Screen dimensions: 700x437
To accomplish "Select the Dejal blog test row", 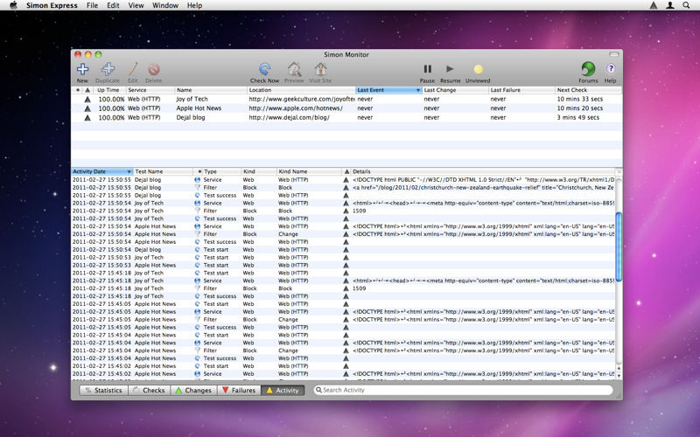I will pos(346,118).
